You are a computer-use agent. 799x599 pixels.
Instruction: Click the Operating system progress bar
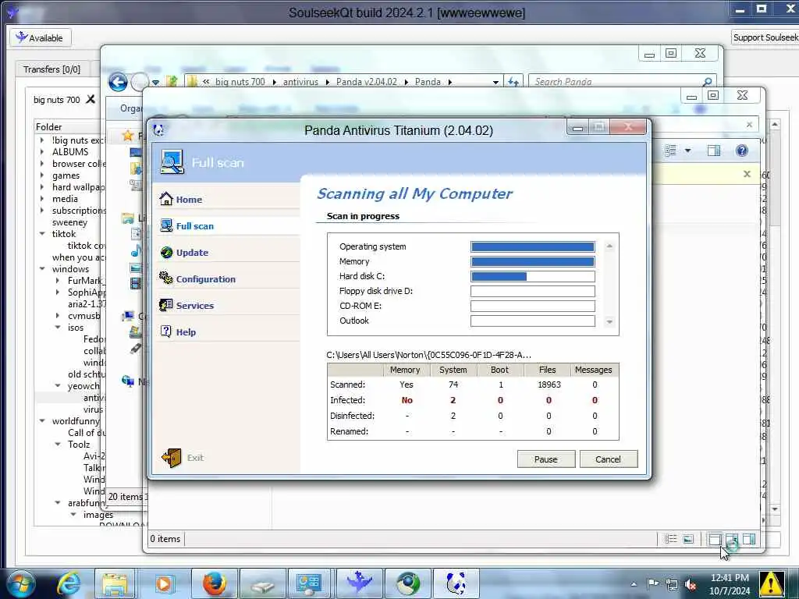(532, 246)
